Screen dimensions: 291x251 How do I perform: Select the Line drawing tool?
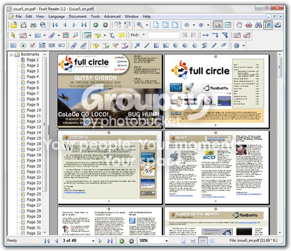tap(147, 45)
